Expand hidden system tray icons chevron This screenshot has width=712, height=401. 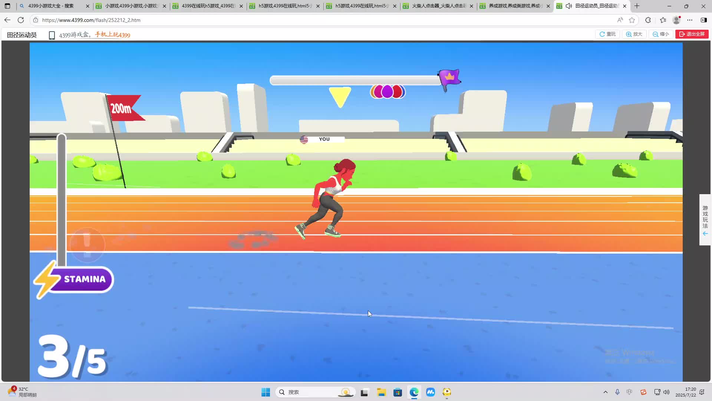click(x=605, y=392)
